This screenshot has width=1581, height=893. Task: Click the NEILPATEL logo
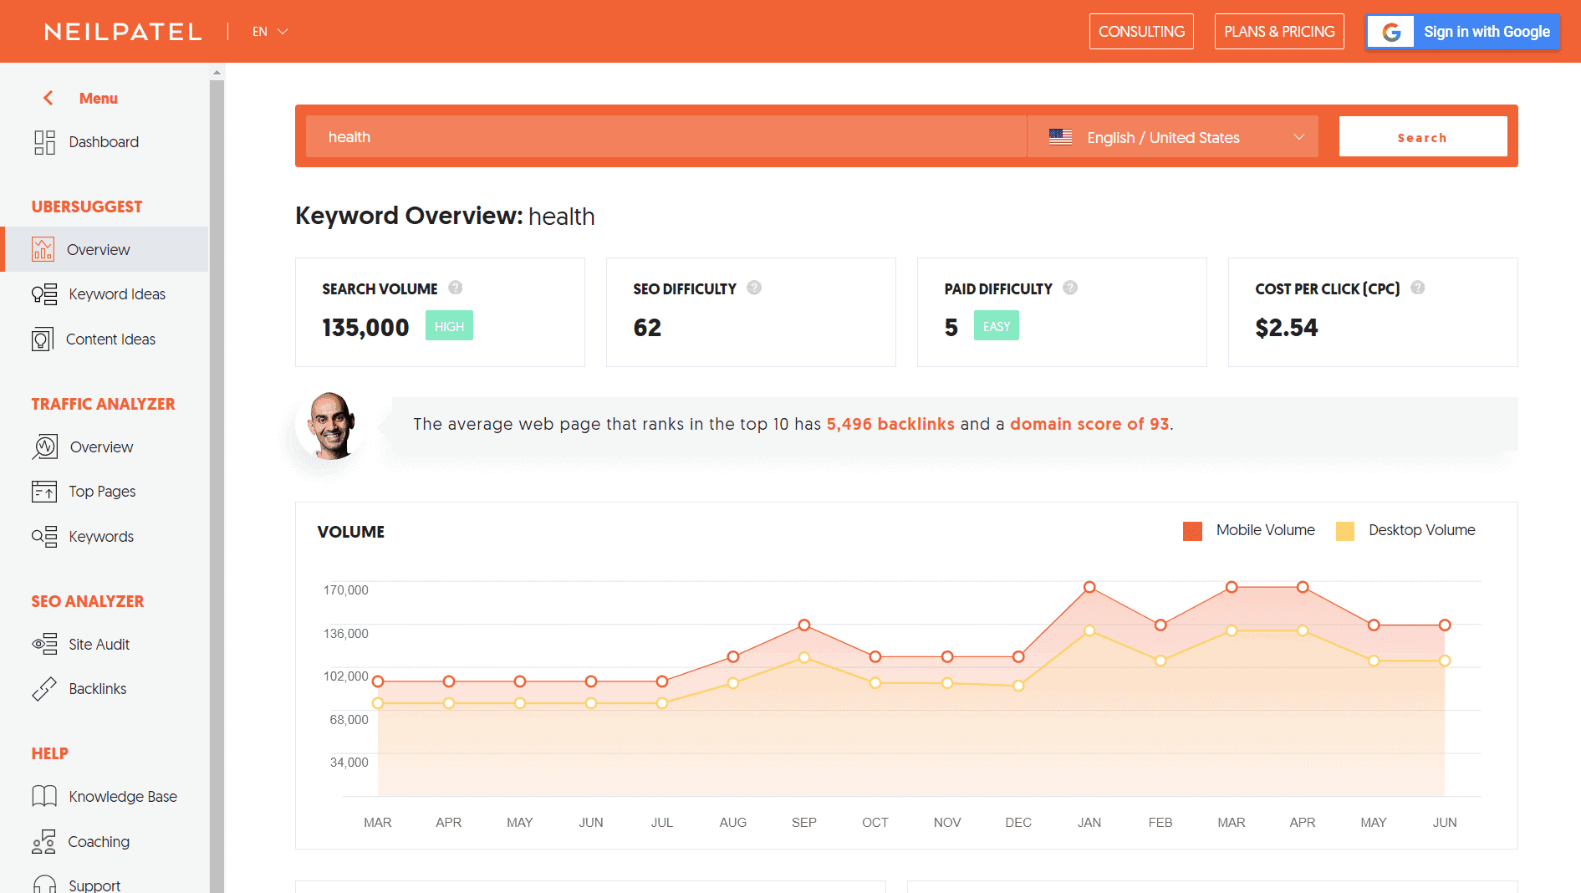[x=124, y=32]
